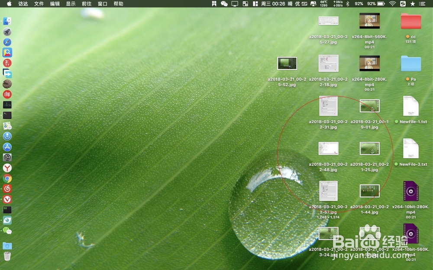The image size is (433, 270).
Task: Open the 帮助 menu
Action: click(x=119, y=3)
